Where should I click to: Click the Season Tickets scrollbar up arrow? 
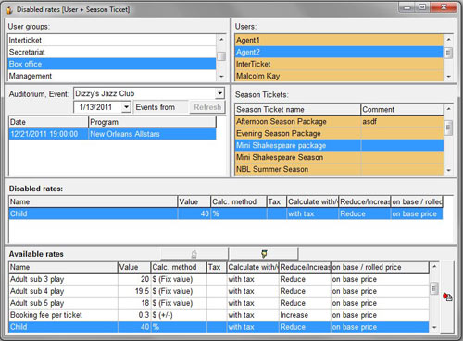[448, 108]
